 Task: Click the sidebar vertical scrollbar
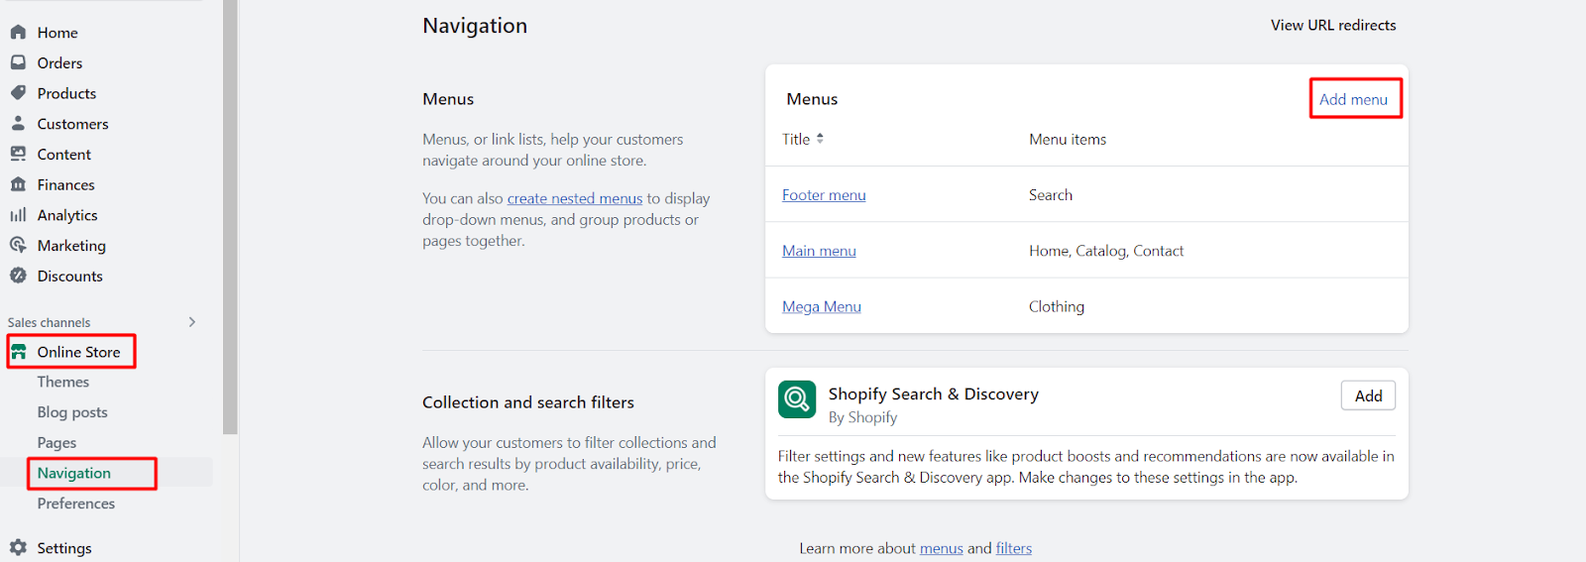click(230, 218)
